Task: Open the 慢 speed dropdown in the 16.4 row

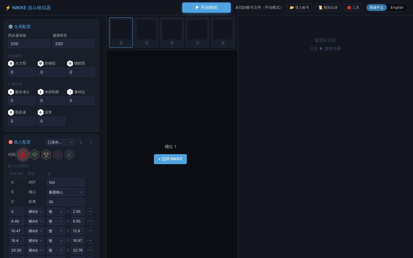Action: (56, 241)
